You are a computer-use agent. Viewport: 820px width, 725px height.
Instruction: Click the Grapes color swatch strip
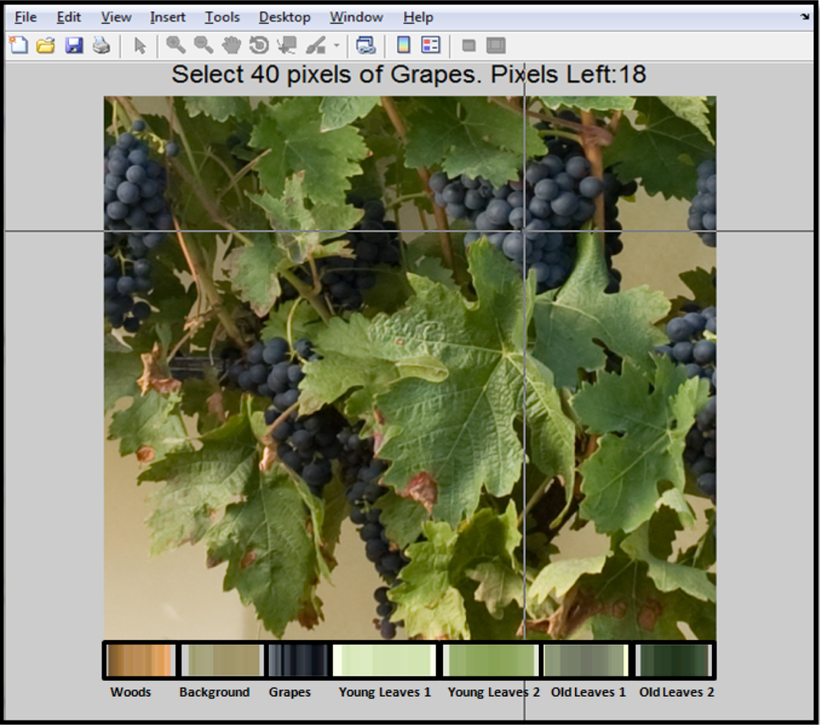pyautogui.click(x=298, y=661)
